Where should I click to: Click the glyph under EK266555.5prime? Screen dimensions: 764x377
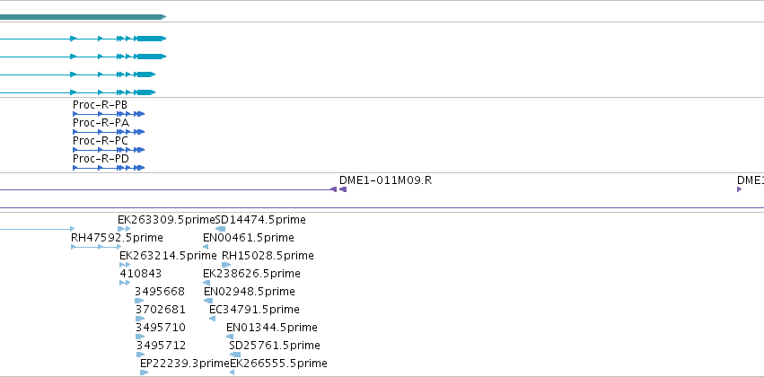tap(232, 373)
